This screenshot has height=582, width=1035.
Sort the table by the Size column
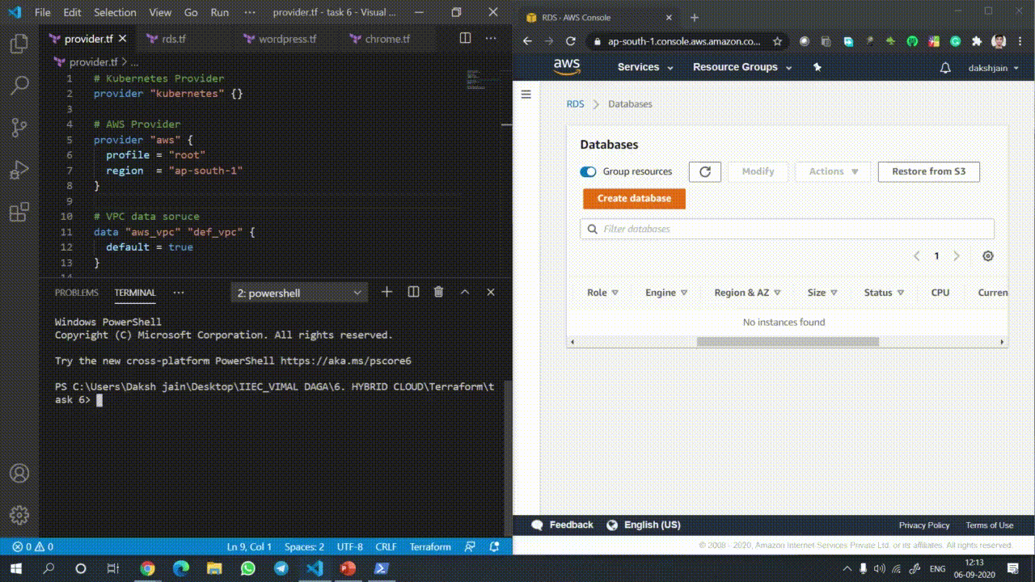tap(822, 293)
